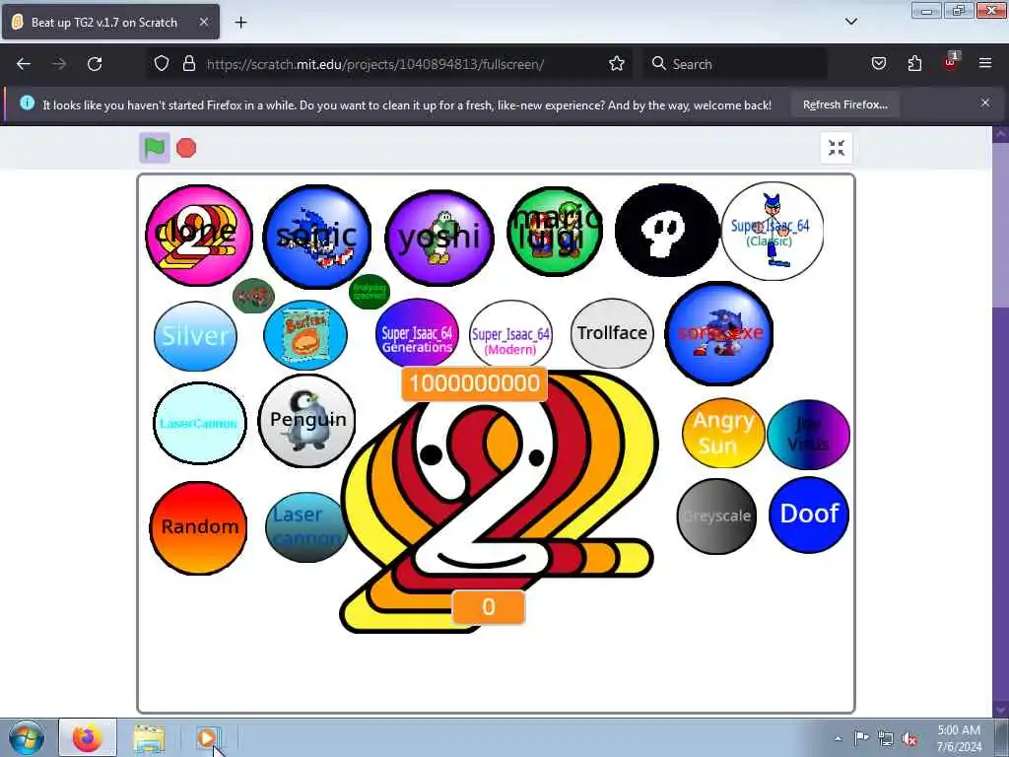Choose the blue sonic character circle

point(316,237)
